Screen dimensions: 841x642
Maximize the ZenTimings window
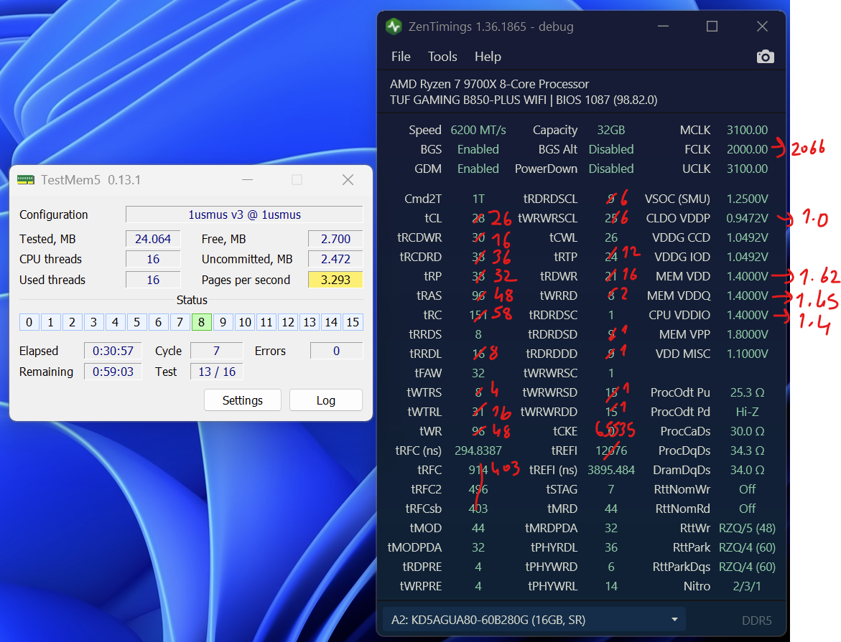tap(712, 27)
